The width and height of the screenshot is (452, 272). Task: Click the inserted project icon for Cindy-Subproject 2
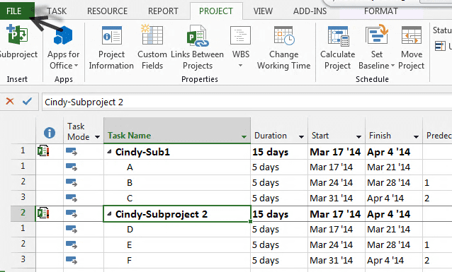pos(43,213)
